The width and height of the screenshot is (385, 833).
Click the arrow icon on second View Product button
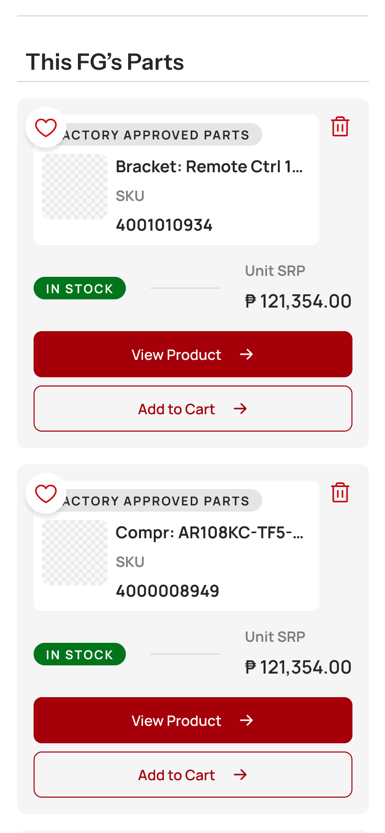(247, 720)
